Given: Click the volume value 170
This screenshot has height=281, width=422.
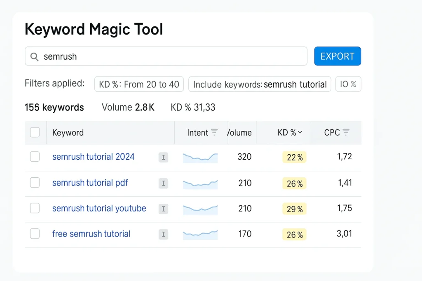Looking at the screenshot, I should click(245, 234).
